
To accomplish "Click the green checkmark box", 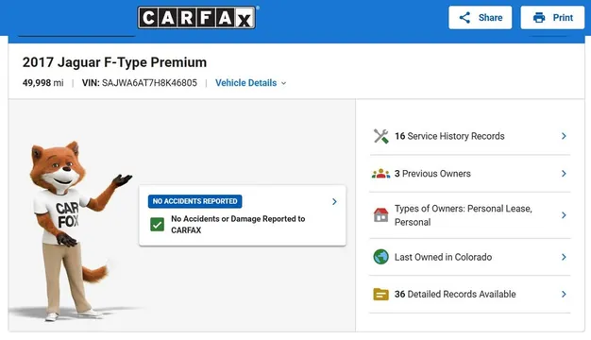I will [157, 225].
